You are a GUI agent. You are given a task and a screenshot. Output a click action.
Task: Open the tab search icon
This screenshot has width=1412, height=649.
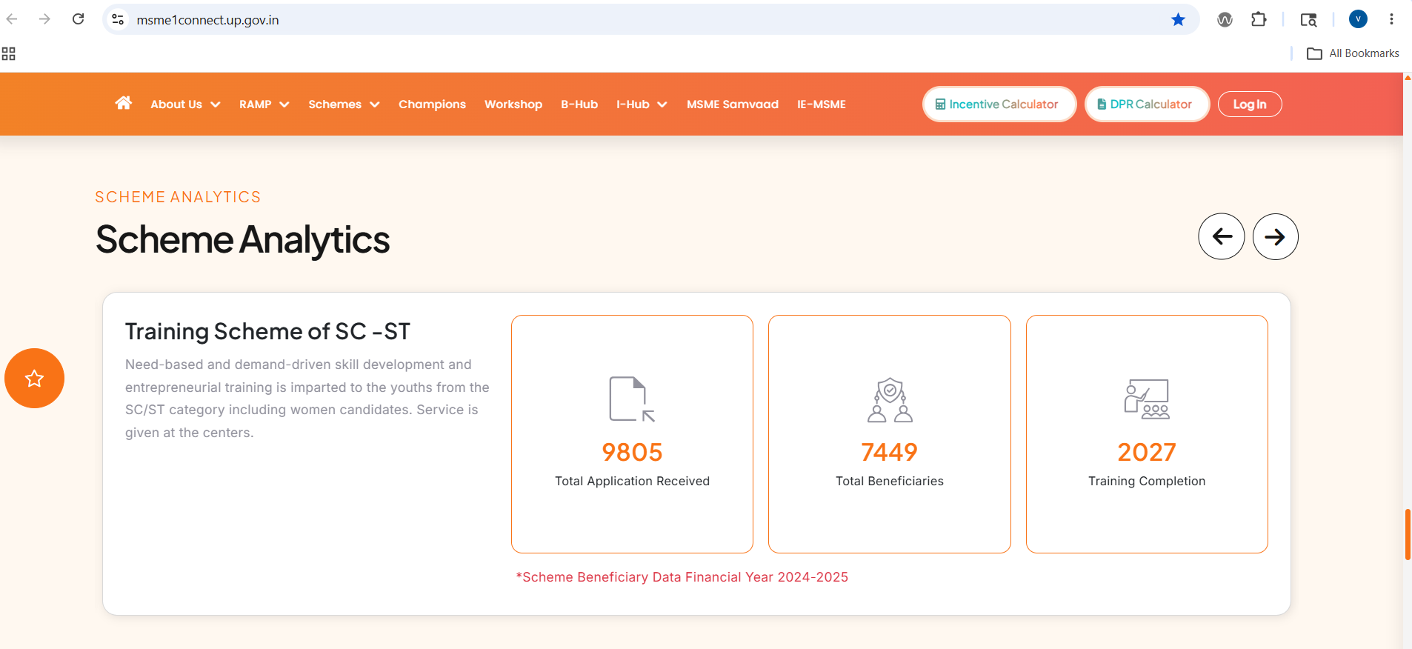point(1309,20)
